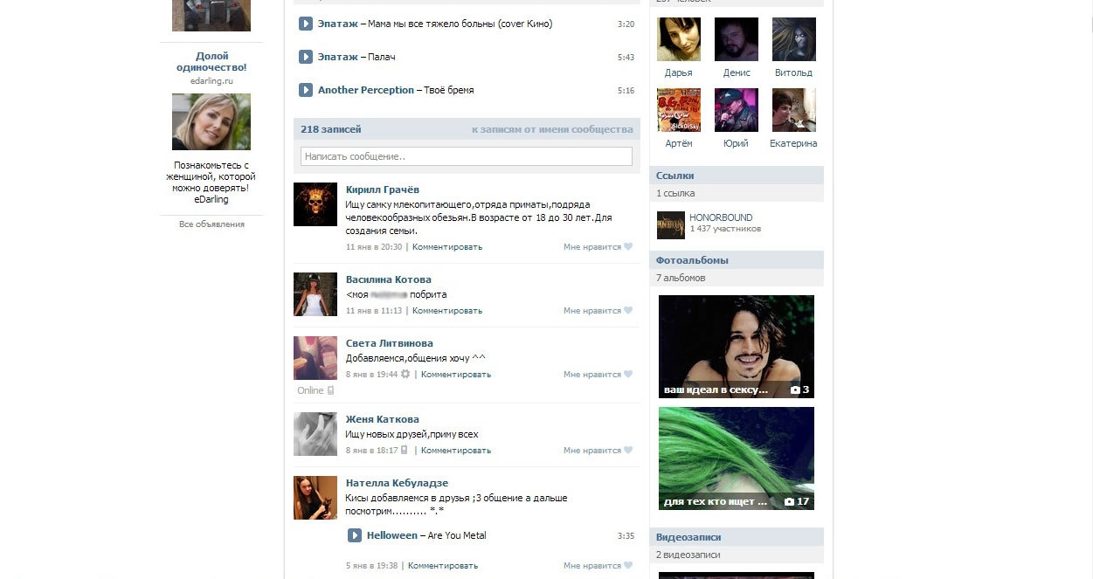This screenshot has height=579, width=1093.
Task: Open the Видеозаписи section header
Action: click(688, 537)
